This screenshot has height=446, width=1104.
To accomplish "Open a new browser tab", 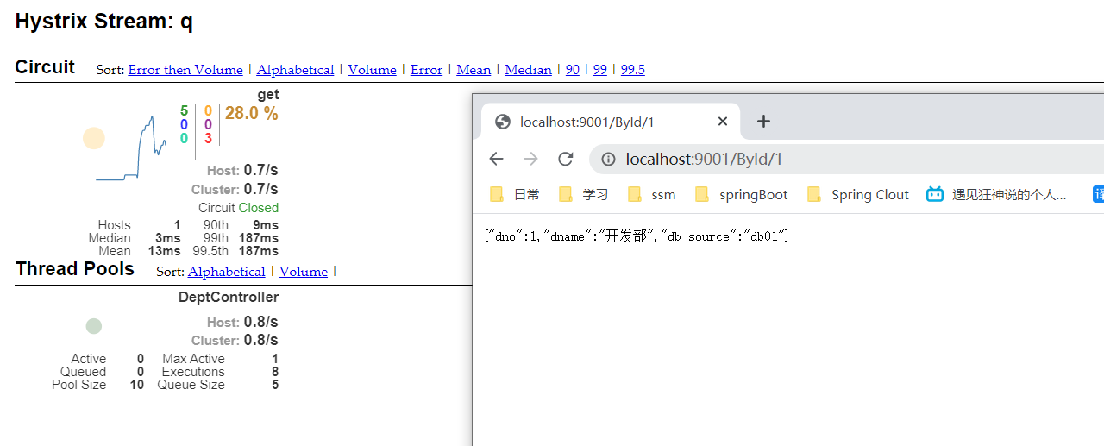I will point(763,122).
